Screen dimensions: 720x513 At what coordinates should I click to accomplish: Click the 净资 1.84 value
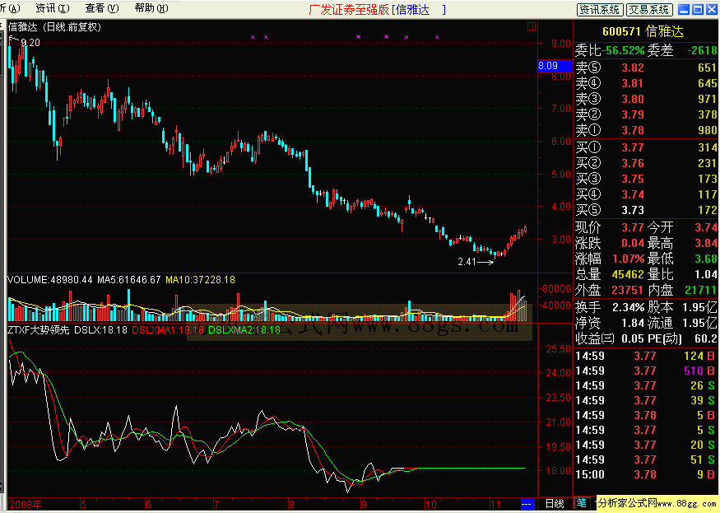pyautogui.click(x=633, y=323)
